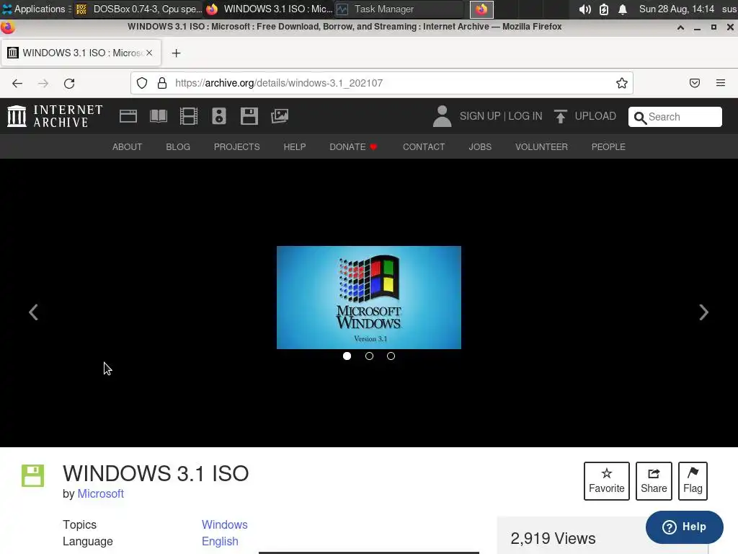Screen dimensions: 738x554
Task: Open the Web (Wayback) icon in archive navbar
Action: [128, 116]
